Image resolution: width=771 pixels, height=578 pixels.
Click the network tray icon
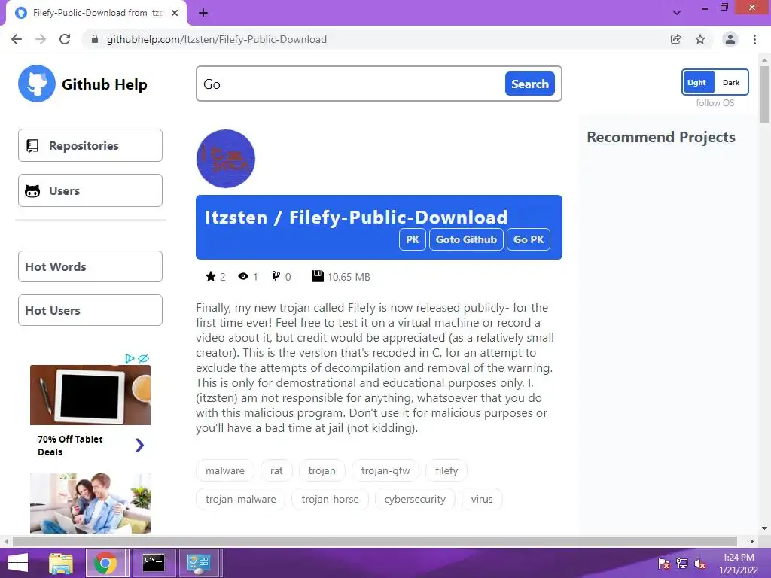click(x=682, y=564)
